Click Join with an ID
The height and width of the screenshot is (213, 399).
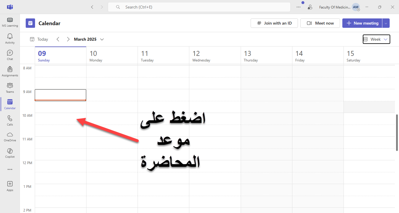274,23
